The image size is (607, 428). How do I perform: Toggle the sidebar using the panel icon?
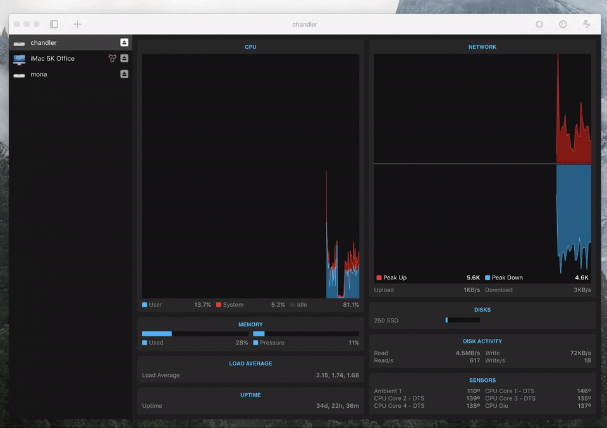tap(54, 24)
